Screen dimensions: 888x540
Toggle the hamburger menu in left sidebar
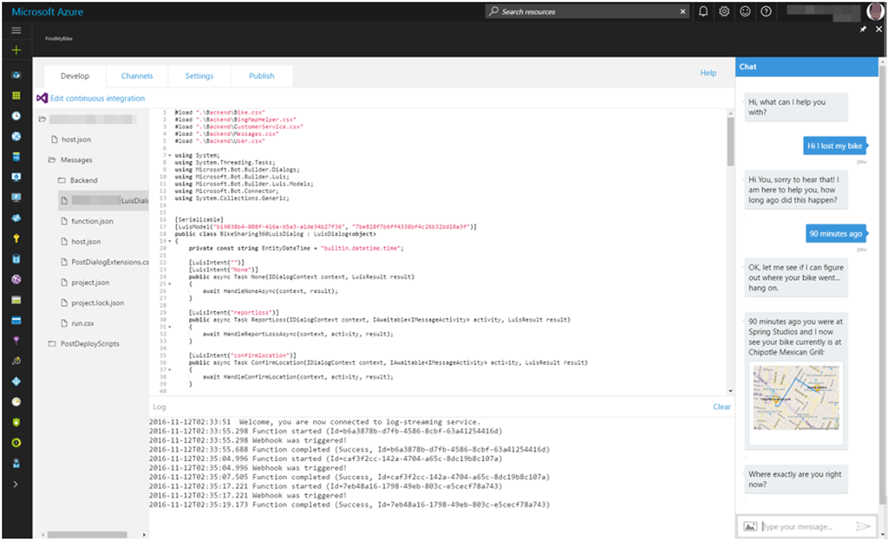point(16,30)
